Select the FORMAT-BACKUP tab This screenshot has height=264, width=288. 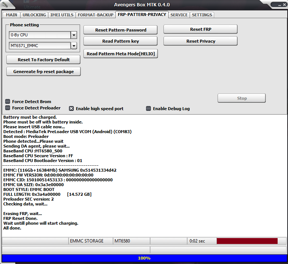coord(96,15)
